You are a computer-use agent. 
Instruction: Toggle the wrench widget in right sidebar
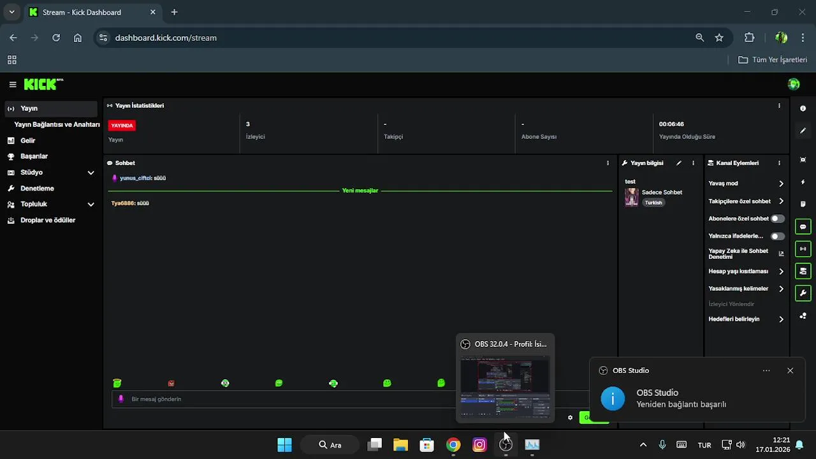point(803,293)
